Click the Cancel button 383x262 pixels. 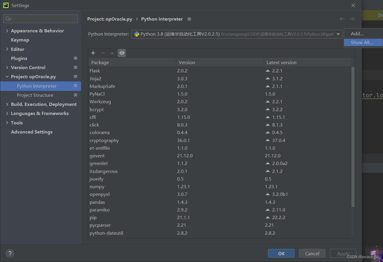coord(312,253)
